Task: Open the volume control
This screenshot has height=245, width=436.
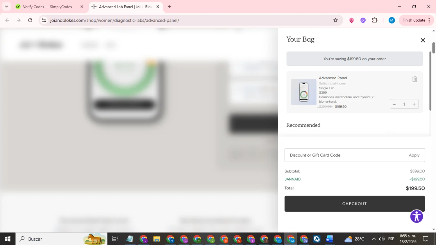Action: click(x=382, y=239)
